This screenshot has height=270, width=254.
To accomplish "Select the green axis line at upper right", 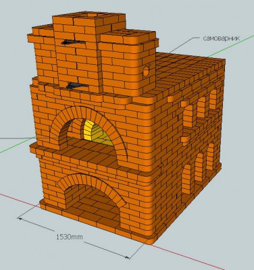I will tap(231, 46).
